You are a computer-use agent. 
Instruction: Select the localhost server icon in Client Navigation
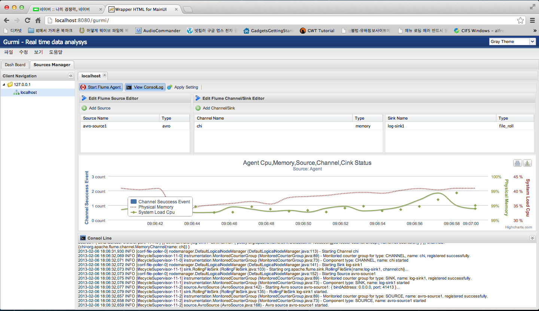tap(16, 92)
